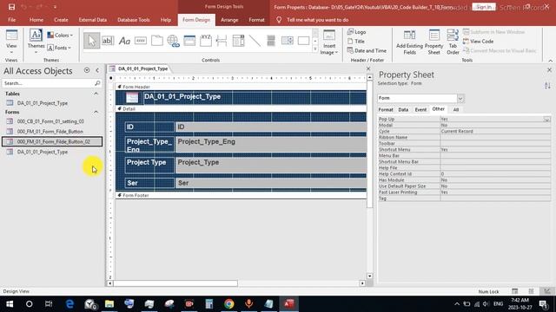
Task: Click the View Code button
Action: point(478,42)
